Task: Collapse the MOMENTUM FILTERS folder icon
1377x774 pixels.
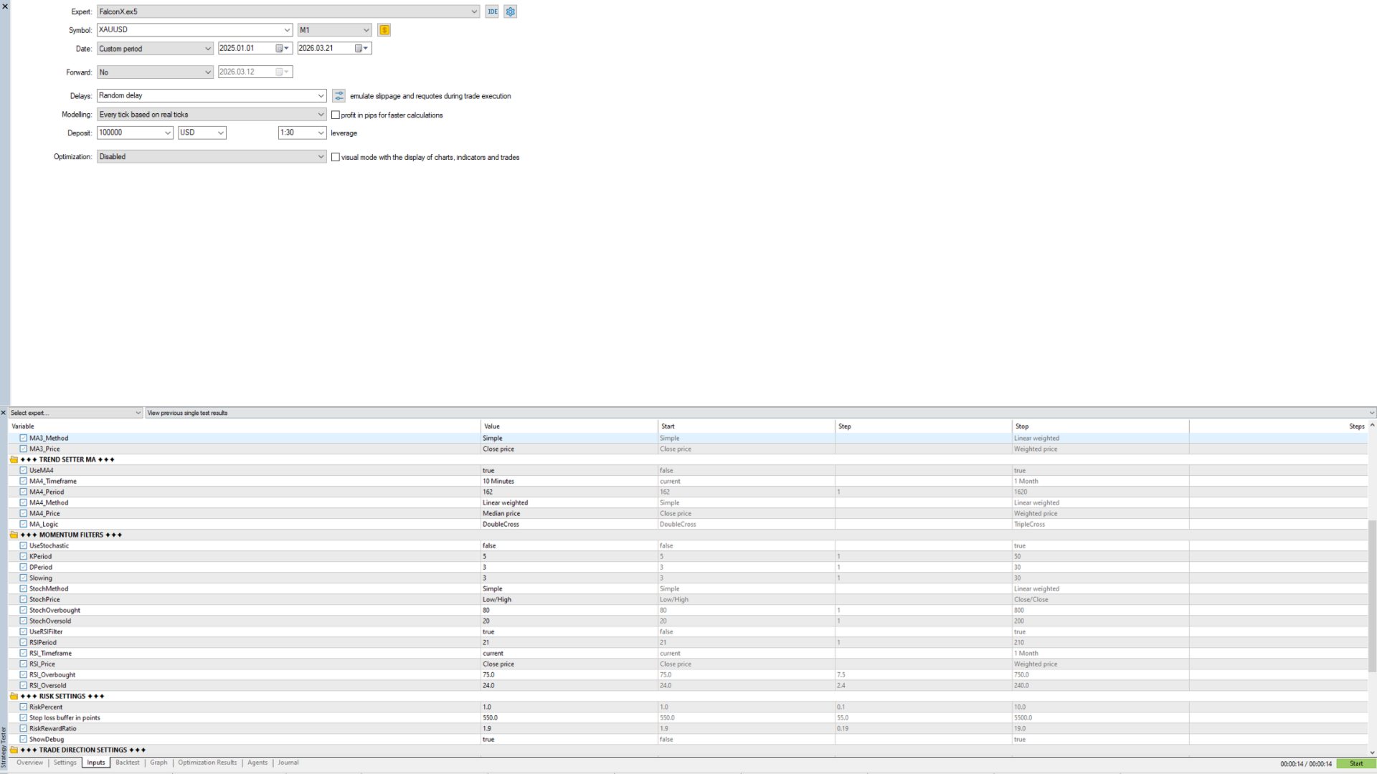Action: point(14,535)
